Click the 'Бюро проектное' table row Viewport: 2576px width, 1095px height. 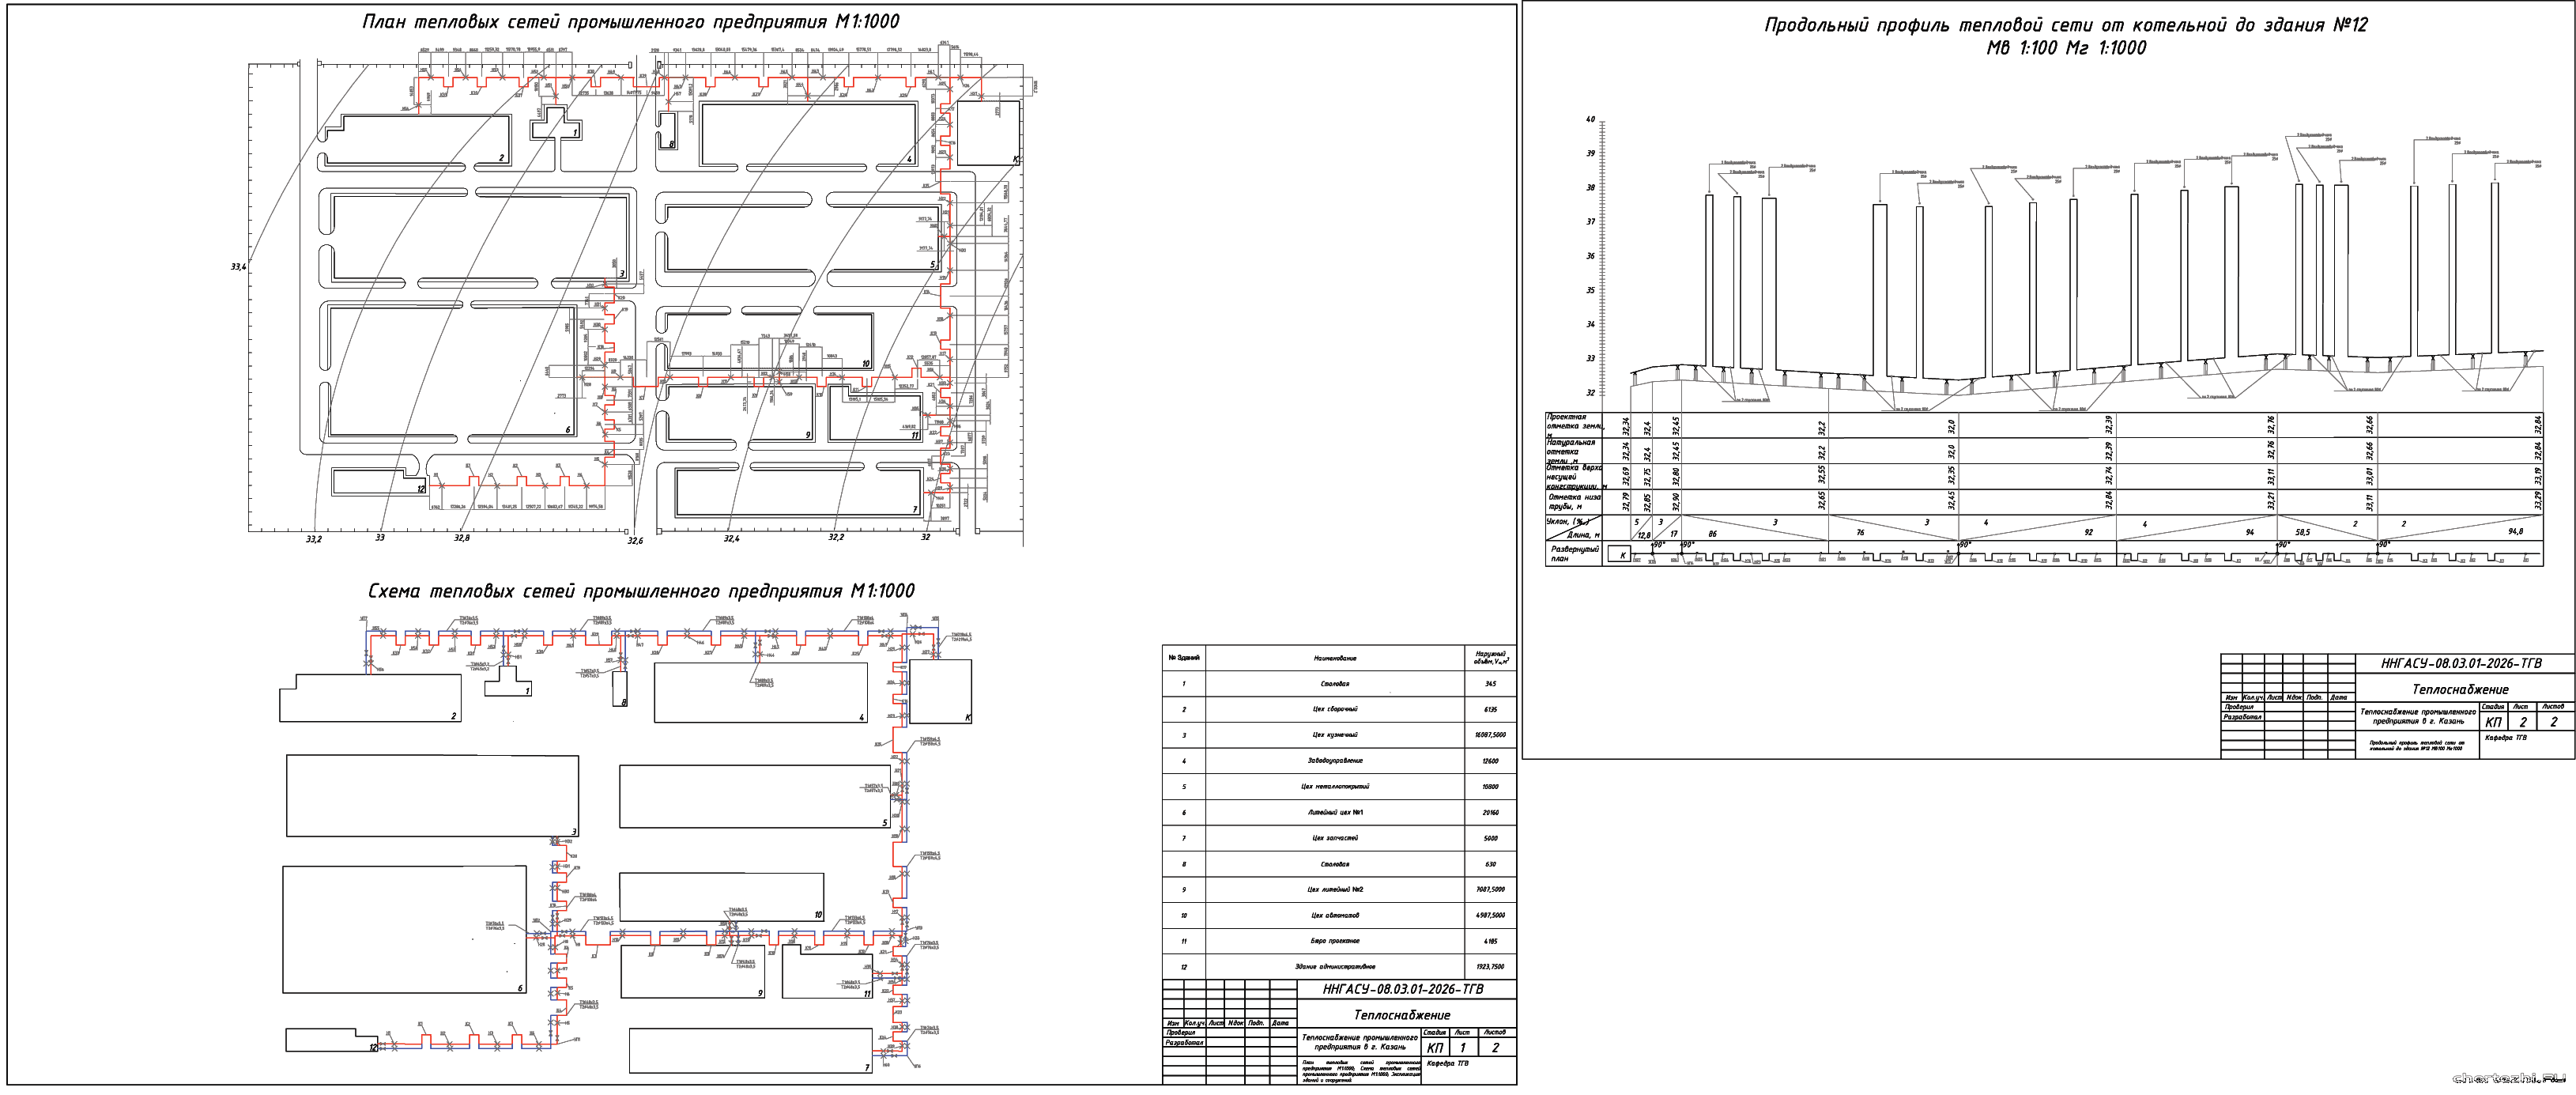tap(1335, 941)
